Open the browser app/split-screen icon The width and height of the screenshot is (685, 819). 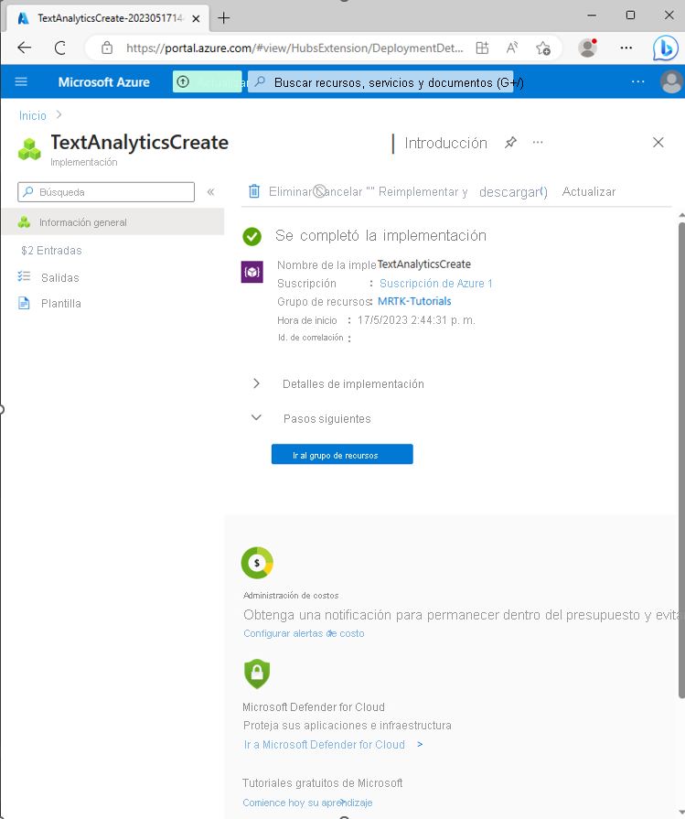coord(482,48)
